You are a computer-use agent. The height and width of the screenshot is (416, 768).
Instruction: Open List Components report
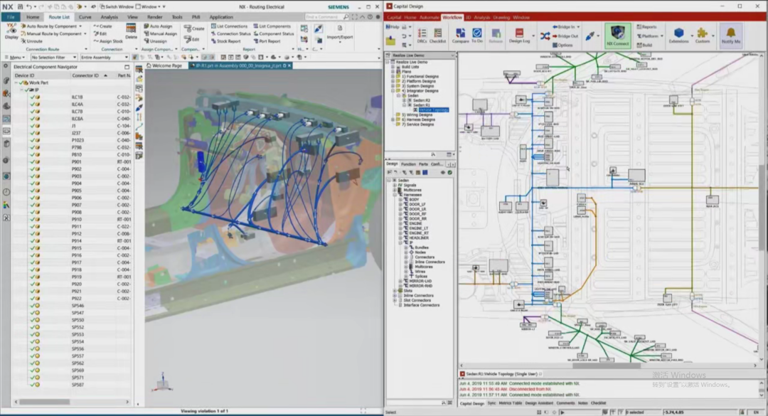272,26
